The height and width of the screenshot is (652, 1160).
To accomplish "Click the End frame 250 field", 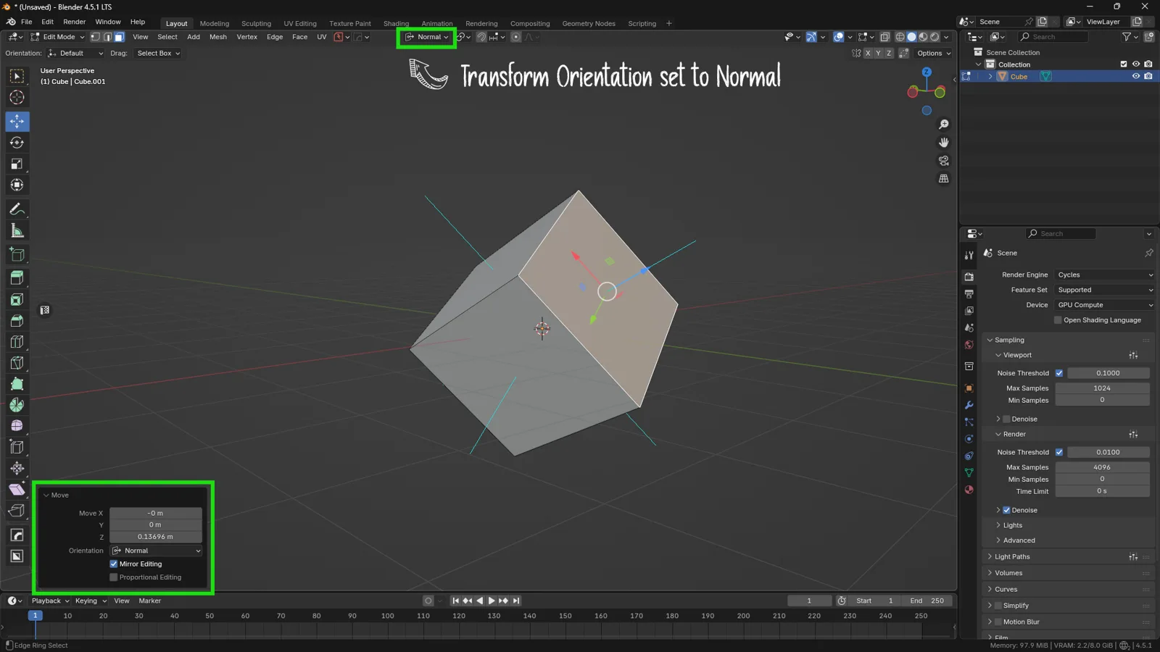I will (x=927, y=601).
